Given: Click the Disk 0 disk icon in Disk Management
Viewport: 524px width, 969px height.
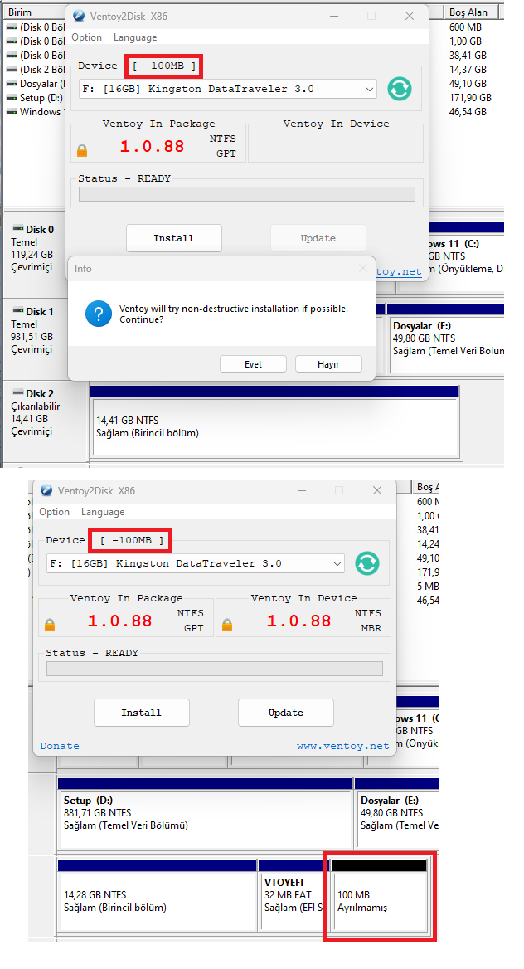Looking at the screenshot, I should point(18,229).
